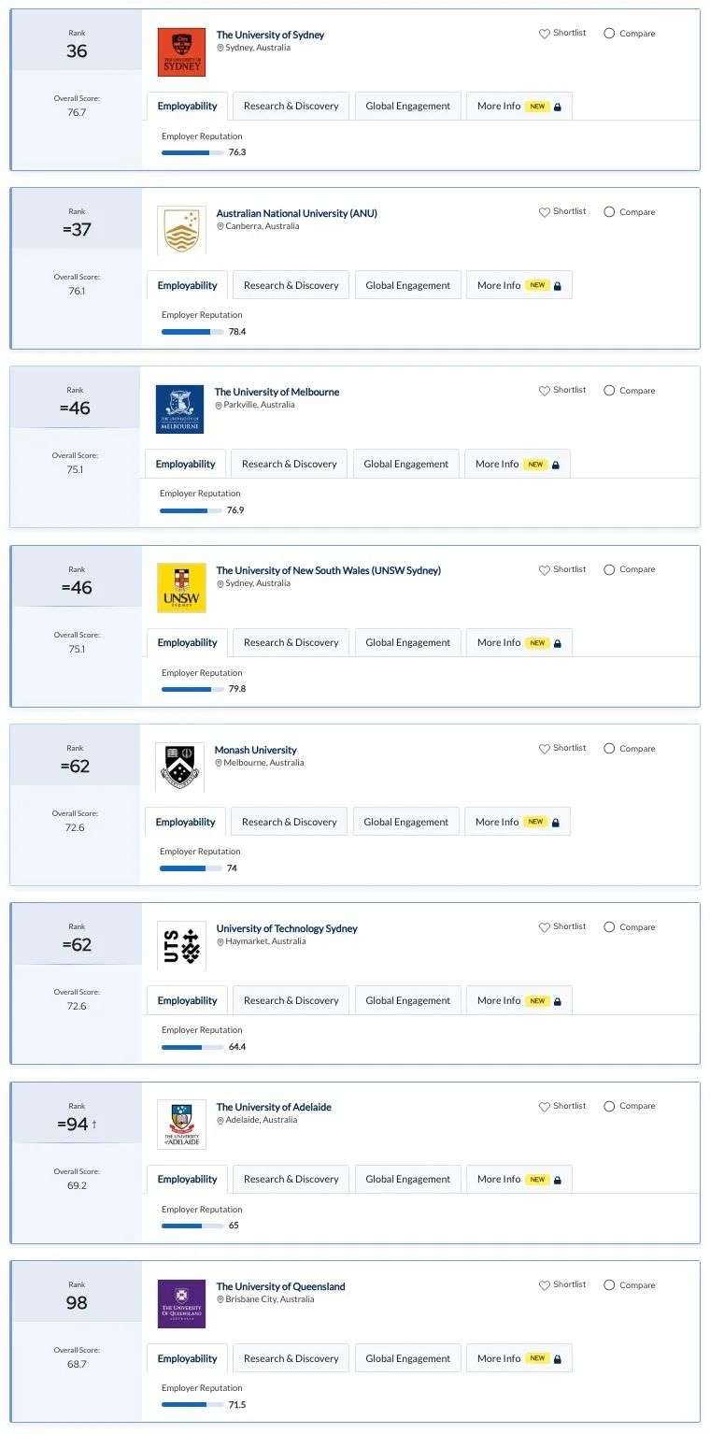Click the University of Adelaide crest logo
Screen dimensions: 710x1434
pyautogui.click(x=181, y=1125)
